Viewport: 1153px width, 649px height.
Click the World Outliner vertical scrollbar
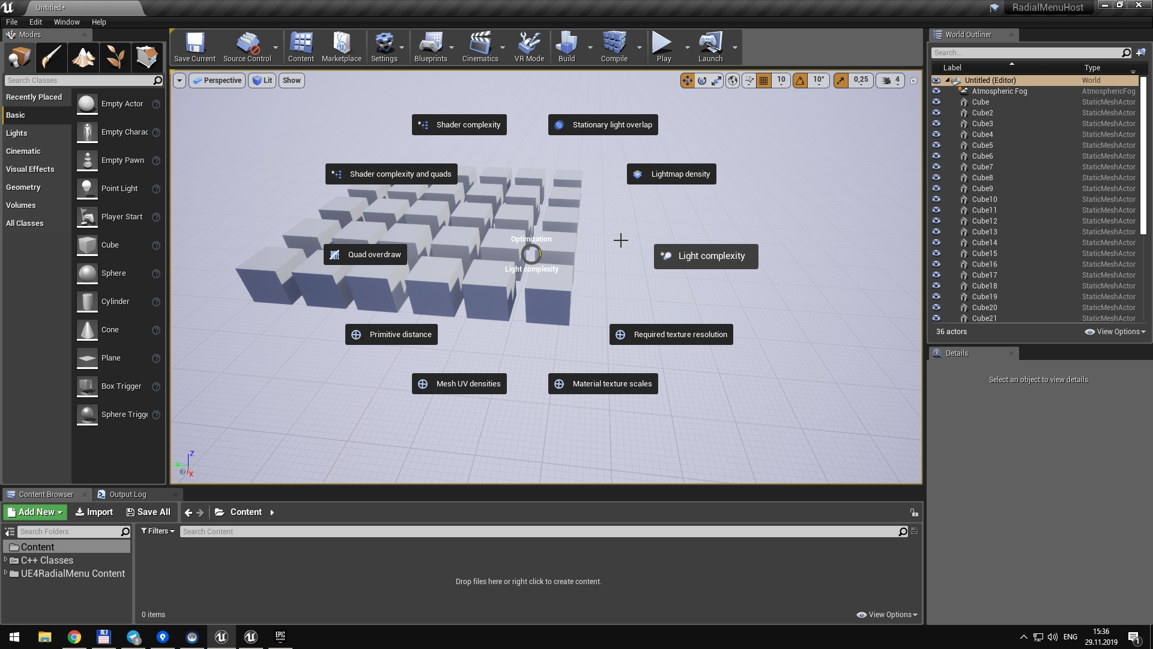coord(1143,156)
